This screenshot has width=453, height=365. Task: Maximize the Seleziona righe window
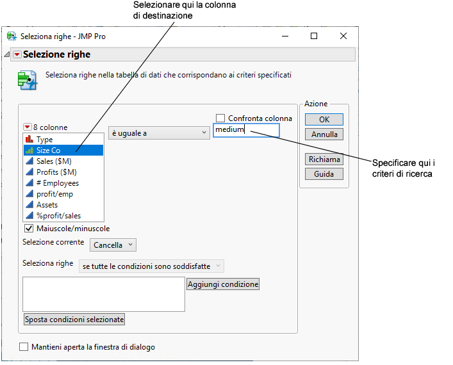click(314, 36)
